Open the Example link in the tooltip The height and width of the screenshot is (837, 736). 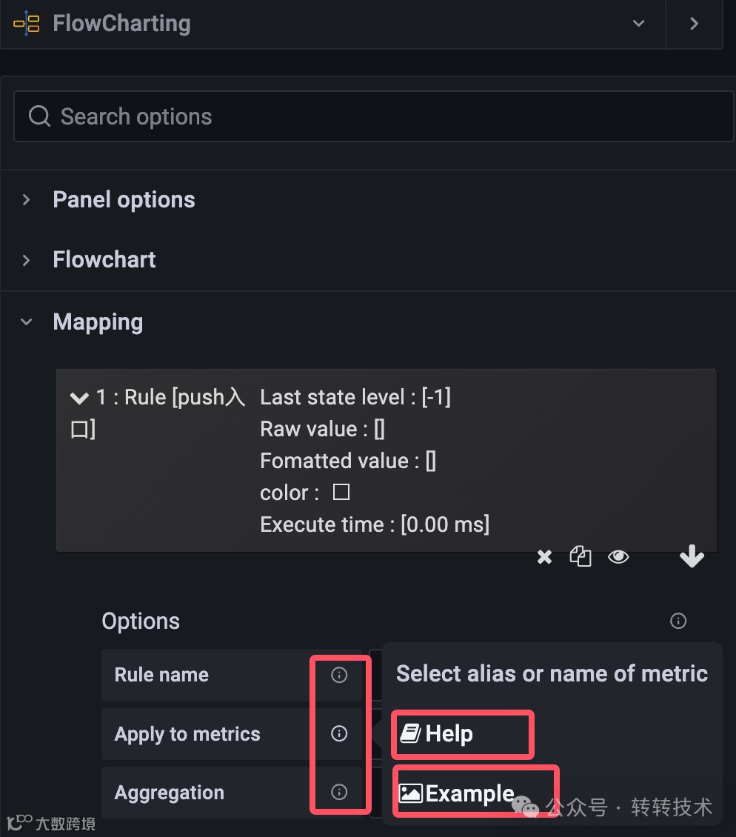point(469,793)
